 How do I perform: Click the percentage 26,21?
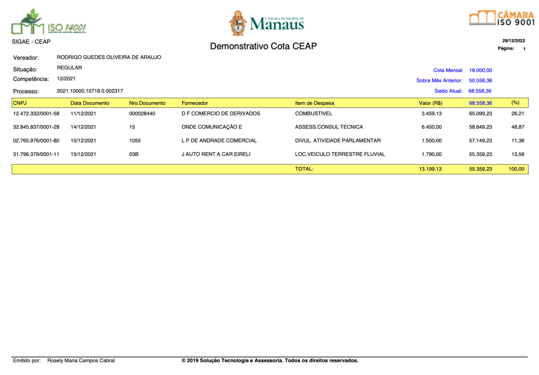pyautogui.click(x=518, y=114)
